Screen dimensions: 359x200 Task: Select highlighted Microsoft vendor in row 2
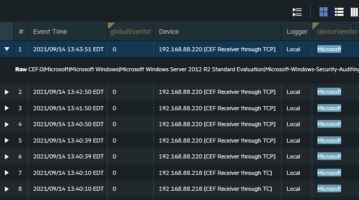(329, 92)
